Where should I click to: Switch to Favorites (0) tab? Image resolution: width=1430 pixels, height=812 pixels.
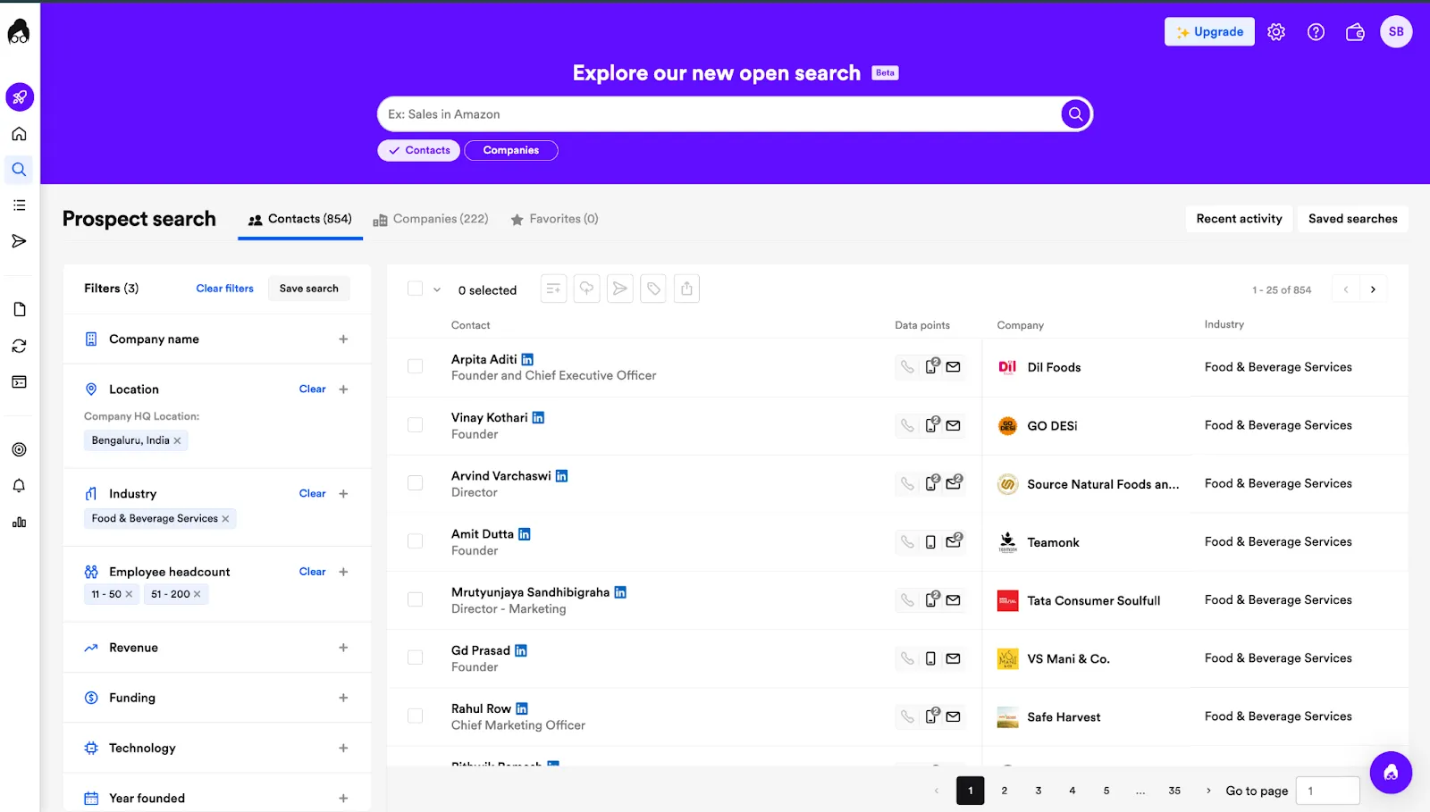coord(554,219)
